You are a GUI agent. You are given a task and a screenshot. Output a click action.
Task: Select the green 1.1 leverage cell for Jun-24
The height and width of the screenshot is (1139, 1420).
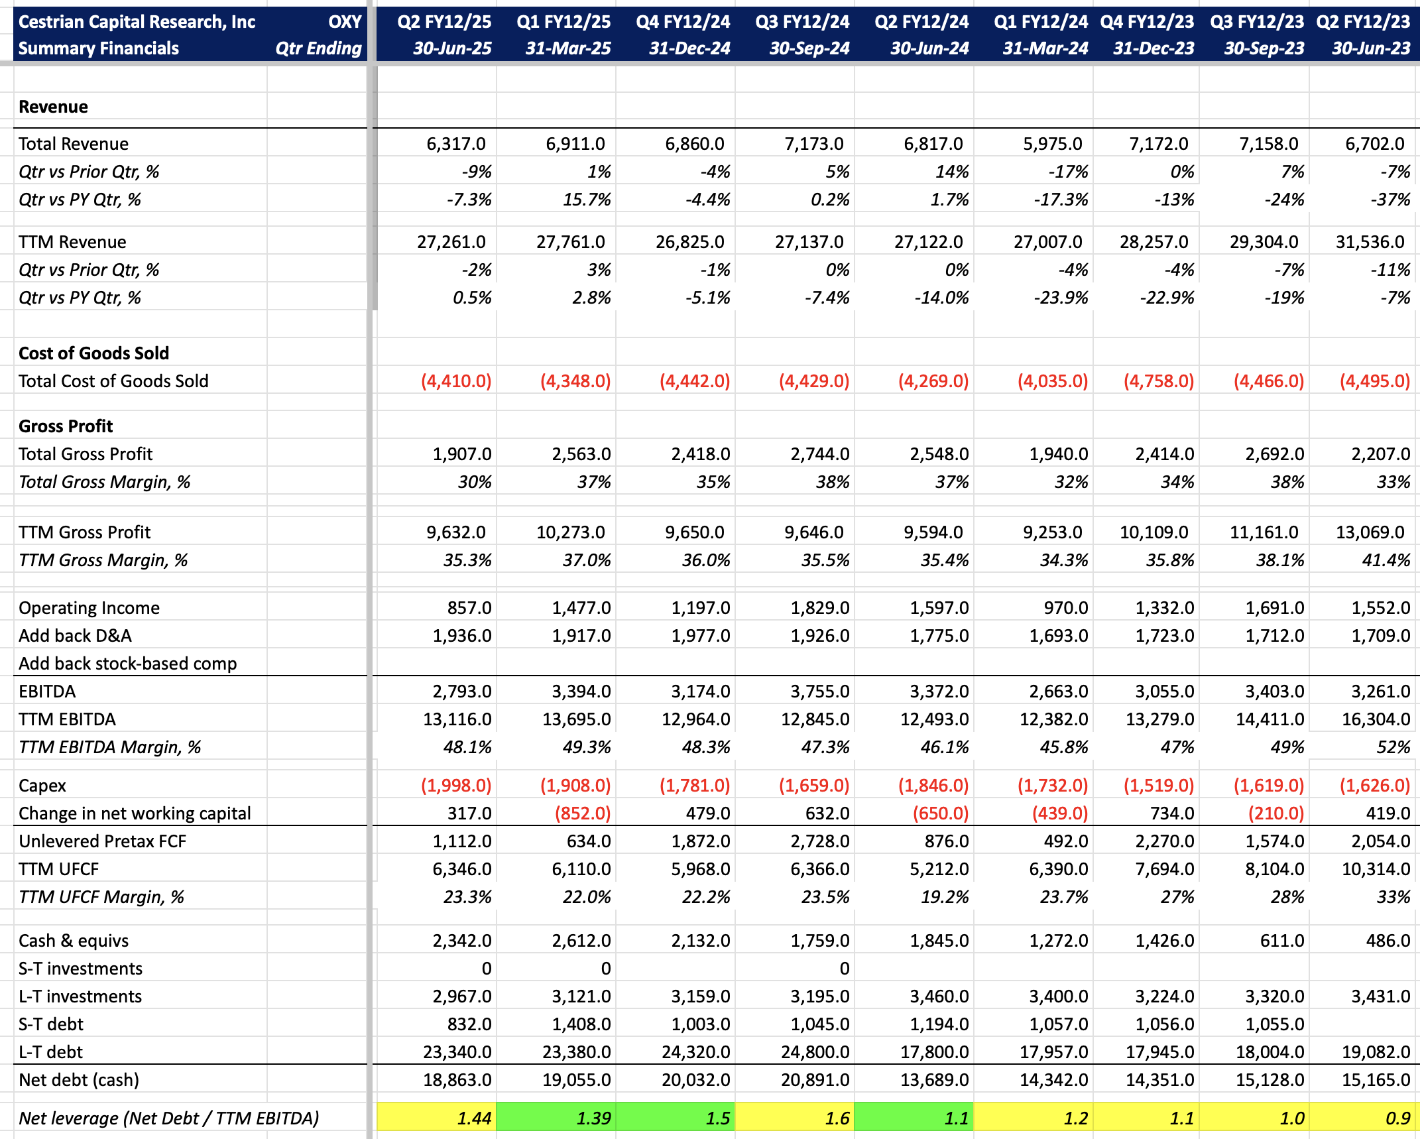pos(914,1118)
